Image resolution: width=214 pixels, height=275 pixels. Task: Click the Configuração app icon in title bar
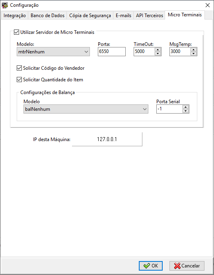(x=5, y=5)
